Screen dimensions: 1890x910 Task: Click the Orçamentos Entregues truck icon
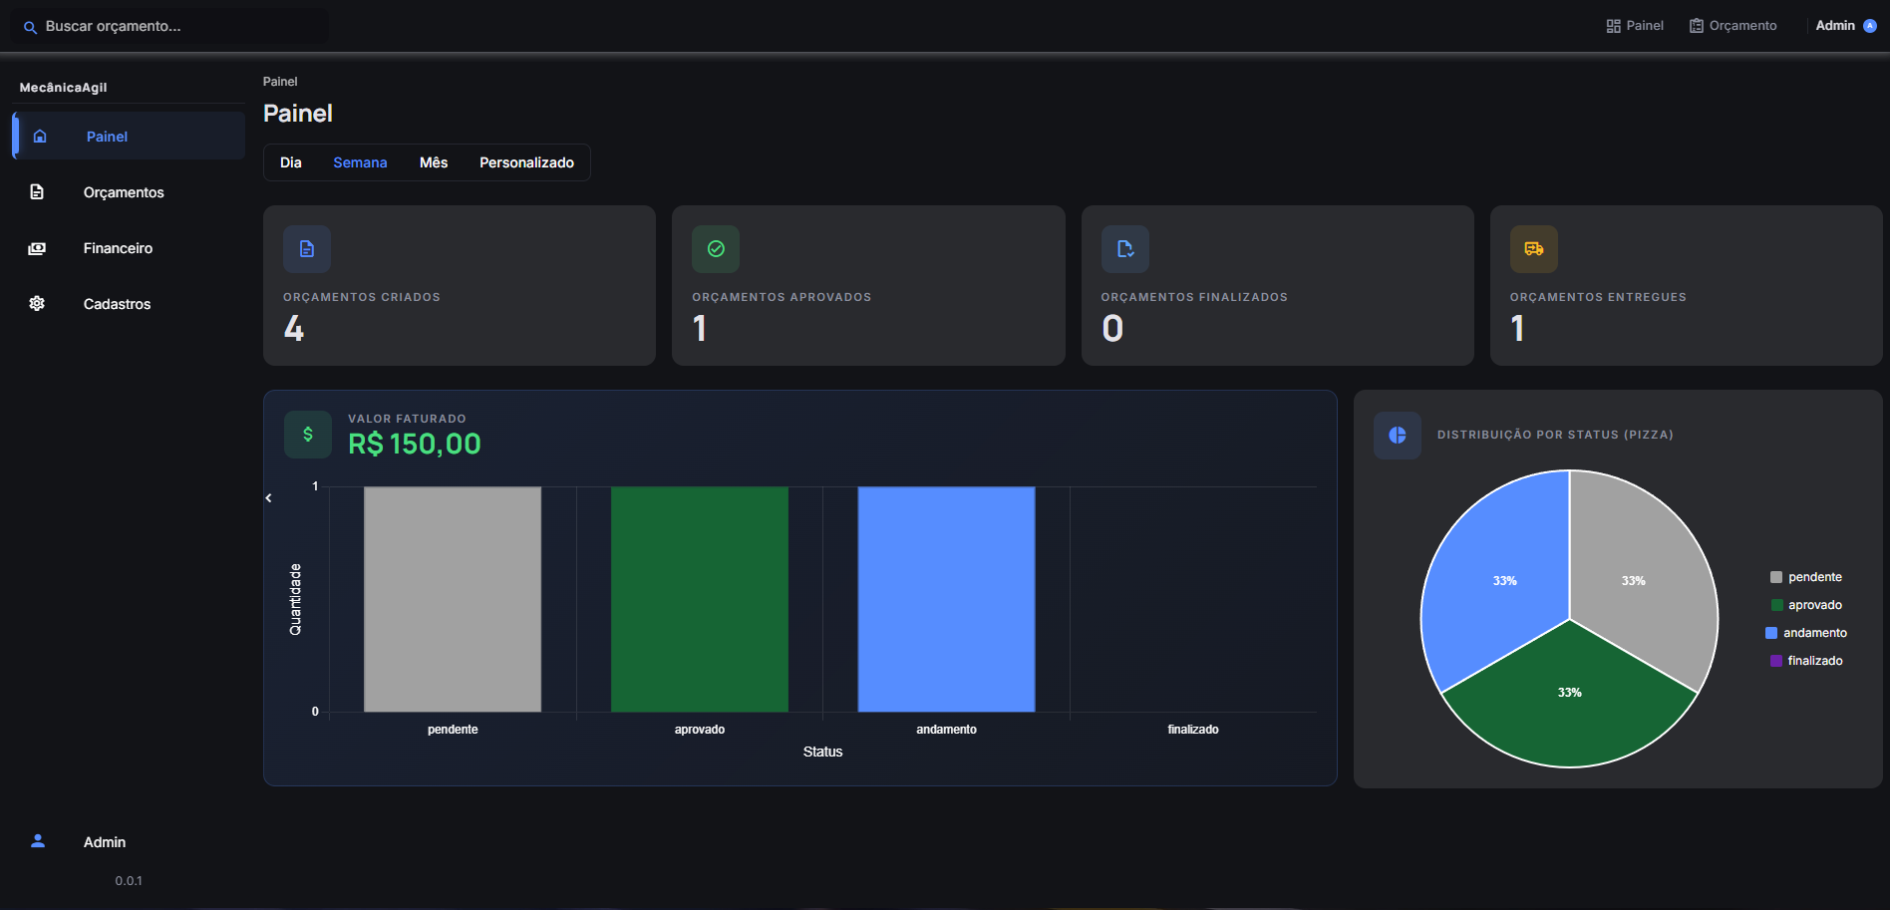[x=1534, y=249]
